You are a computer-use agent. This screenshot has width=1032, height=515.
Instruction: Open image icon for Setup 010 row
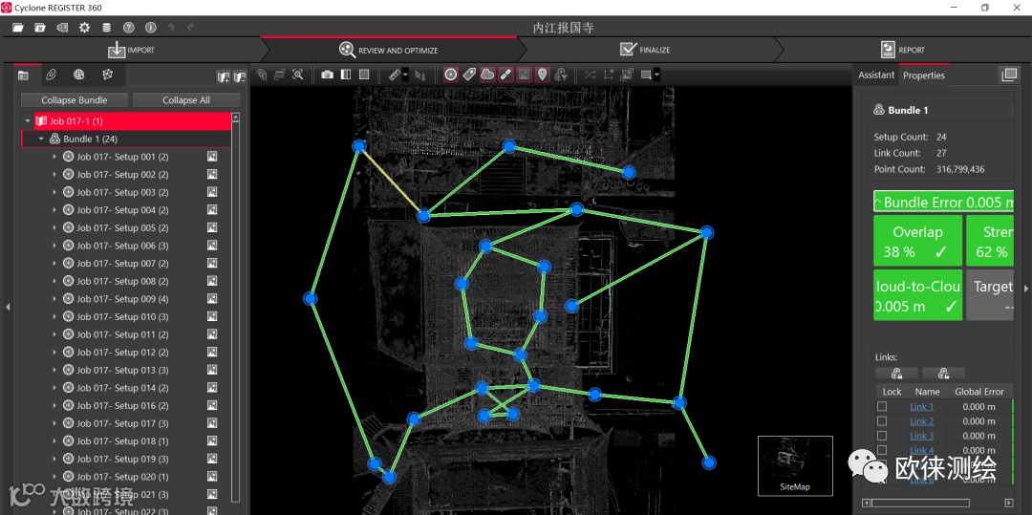(212, 316)
